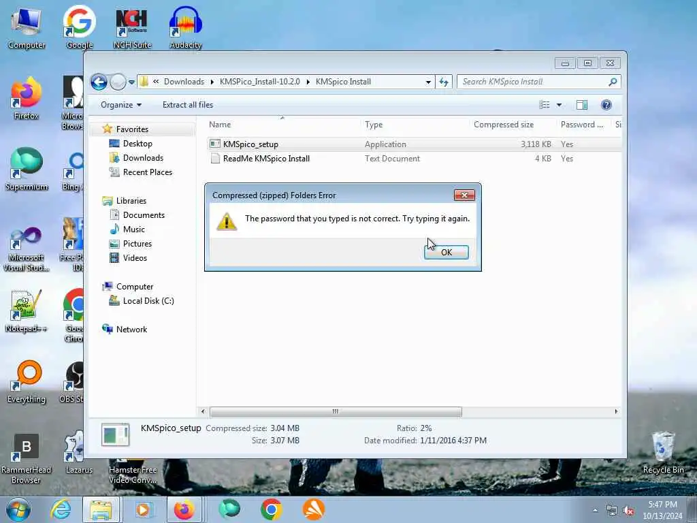Show hidden system tray icons
This screenshot has height=523, width=697.
[x=595, y=511]
